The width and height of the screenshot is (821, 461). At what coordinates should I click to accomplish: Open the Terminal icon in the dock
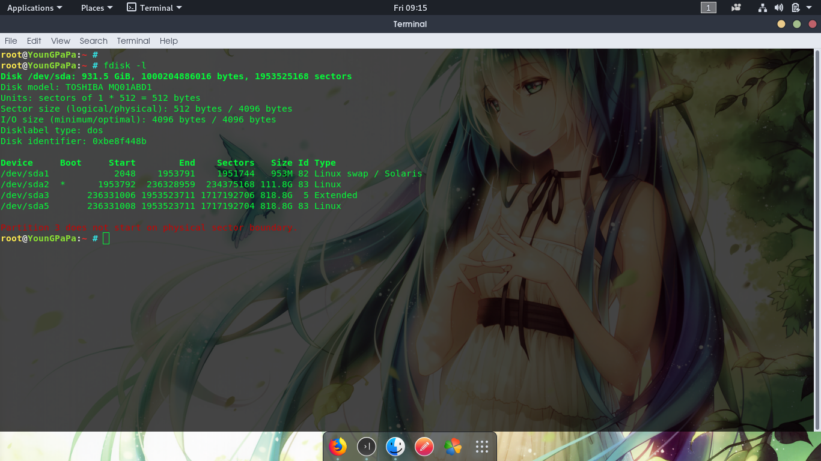[x=367, y=447]
